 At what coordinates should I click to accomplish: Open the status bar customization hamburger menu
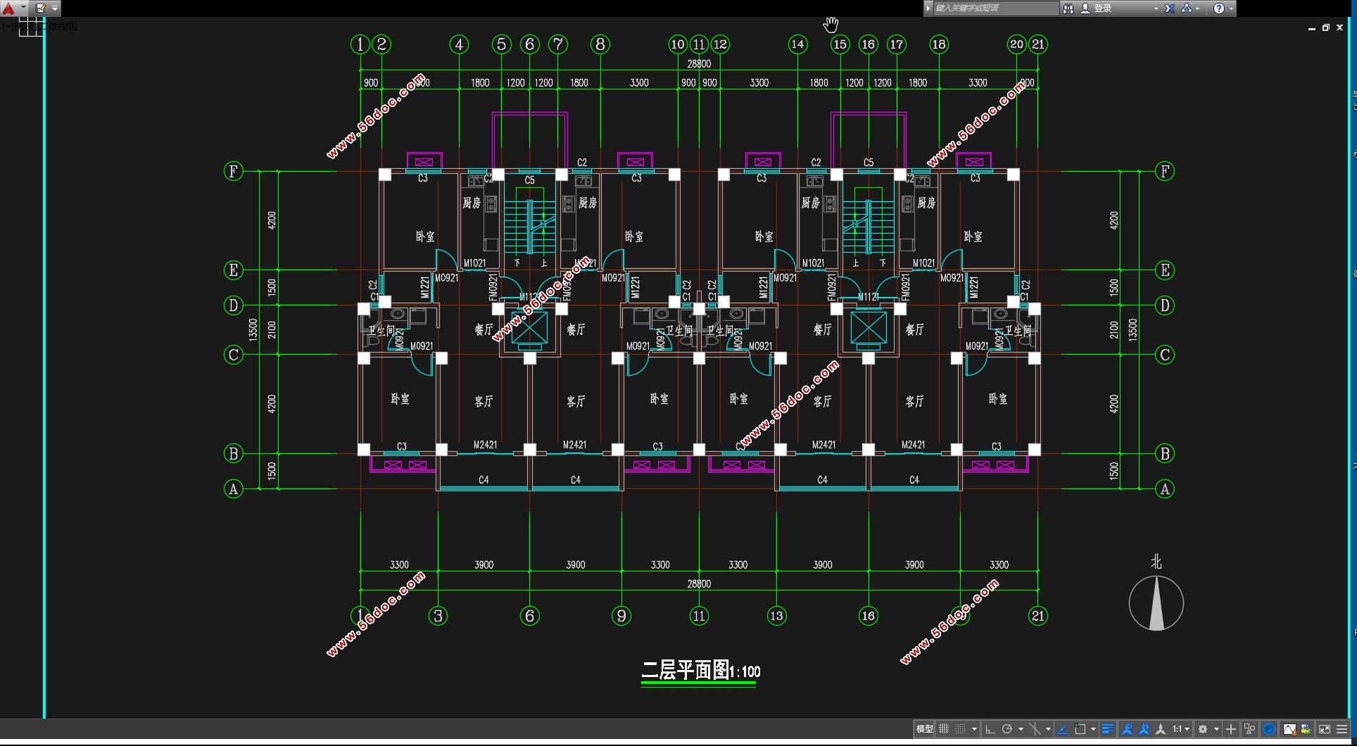[x=1342, y=729]
